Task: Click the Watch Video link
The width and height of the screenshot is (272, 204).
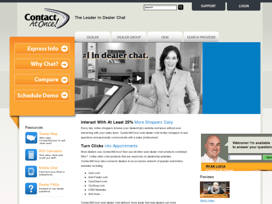Action: 207,201
